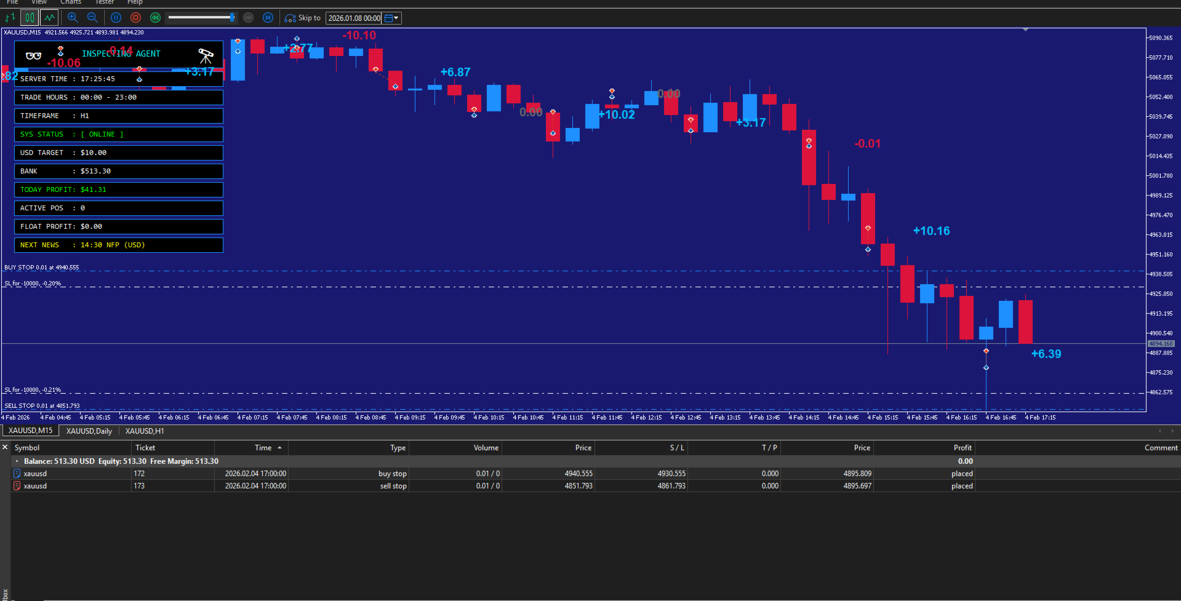Toggle the candlestick chart mode button

pos(30,18)
